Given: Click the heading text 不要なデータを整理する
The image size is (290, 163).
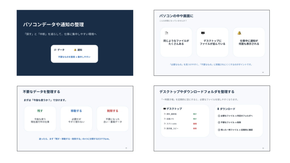Looking at the screenshot, I should tap(41, 92).
